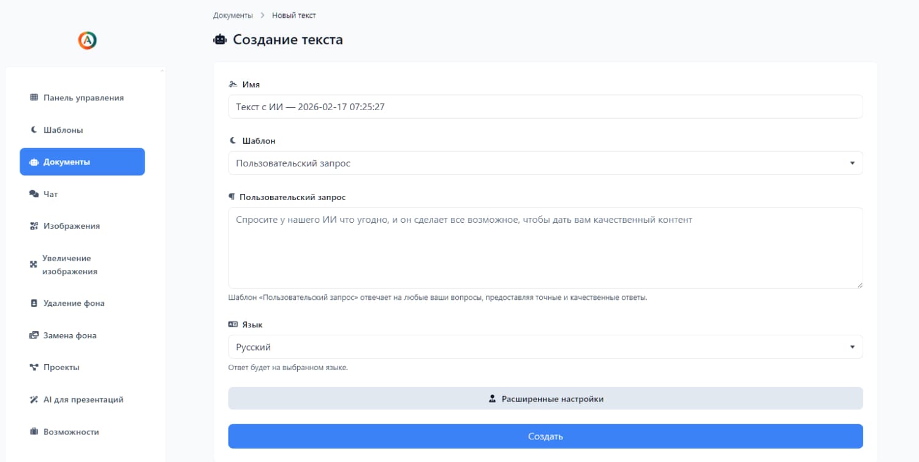
Task: Click the Удаление фона icon
Action: click(x=34, y=303)
